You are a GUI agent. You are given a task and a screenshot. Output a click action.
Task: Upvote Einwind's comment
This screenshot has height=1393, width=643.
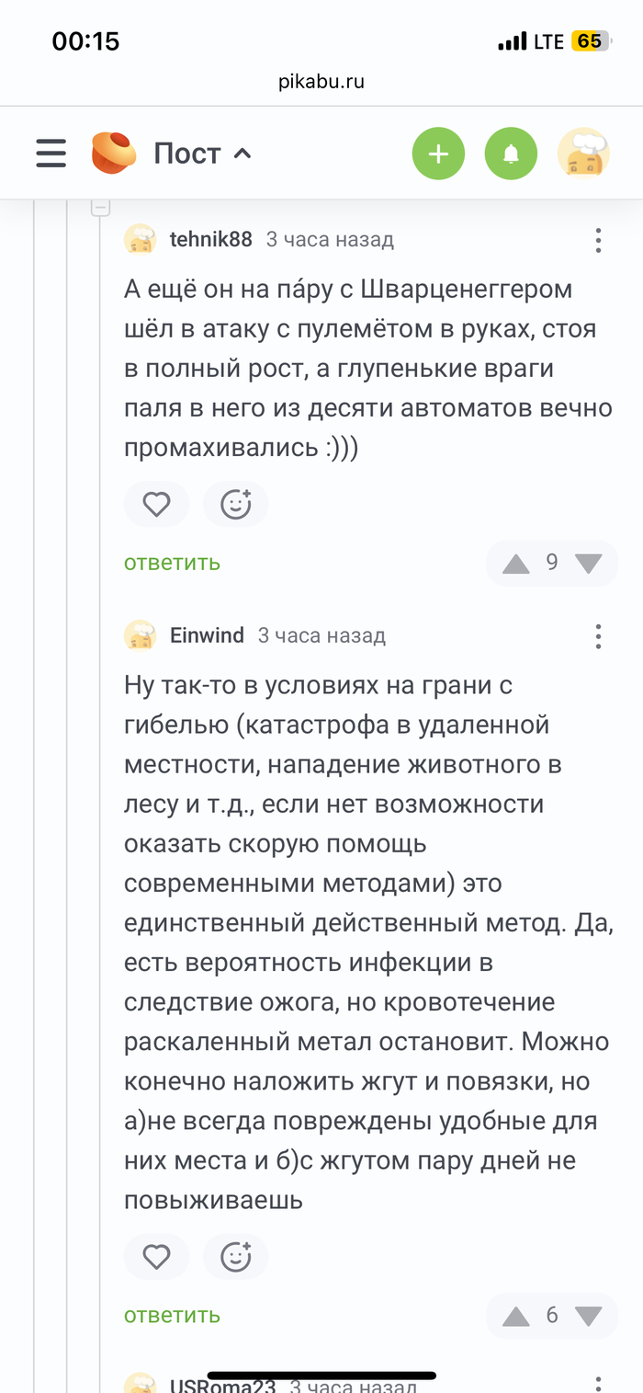[516, 1316]
